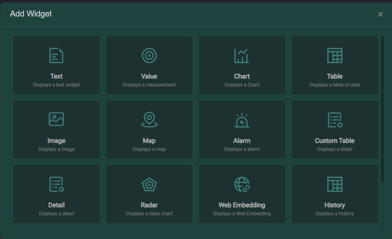Select the Radar widget pentagon icon
Screen dimensions: 392x239
tap(149, 184)
